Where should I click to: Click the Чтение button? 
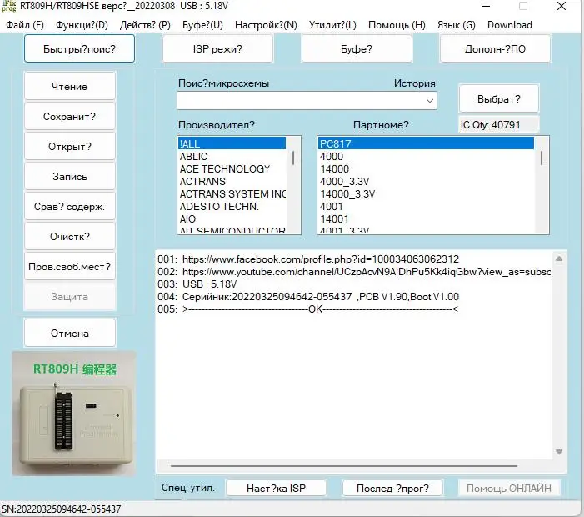[x=70, y=86]
